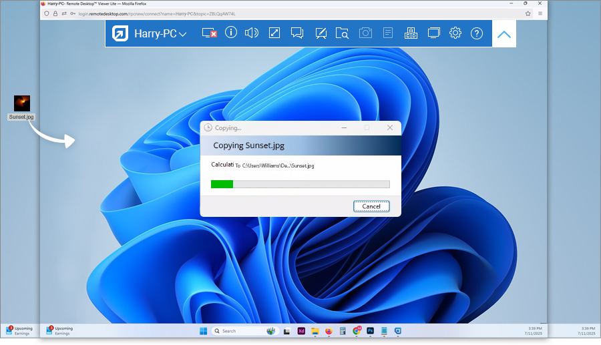Collapse the viewer toolbar with up chevron
This screenshot has width=601, height=345.
point(505,34)
